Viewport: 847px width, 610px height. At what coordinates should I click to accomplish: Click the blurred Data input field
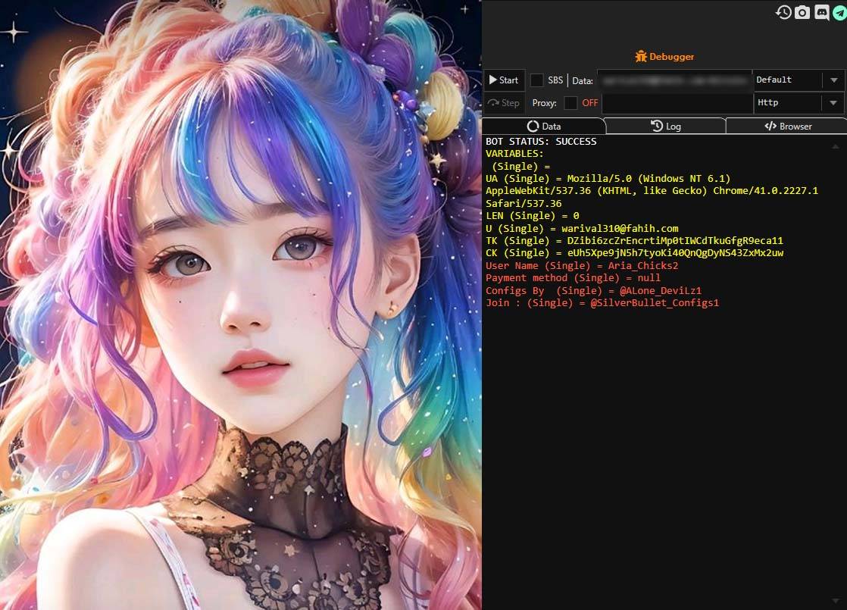[x=675, y=80]
